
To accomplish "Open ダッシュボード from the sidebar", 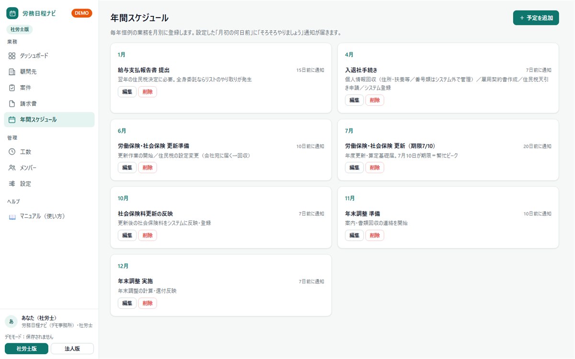I will [x=49, y=56].
